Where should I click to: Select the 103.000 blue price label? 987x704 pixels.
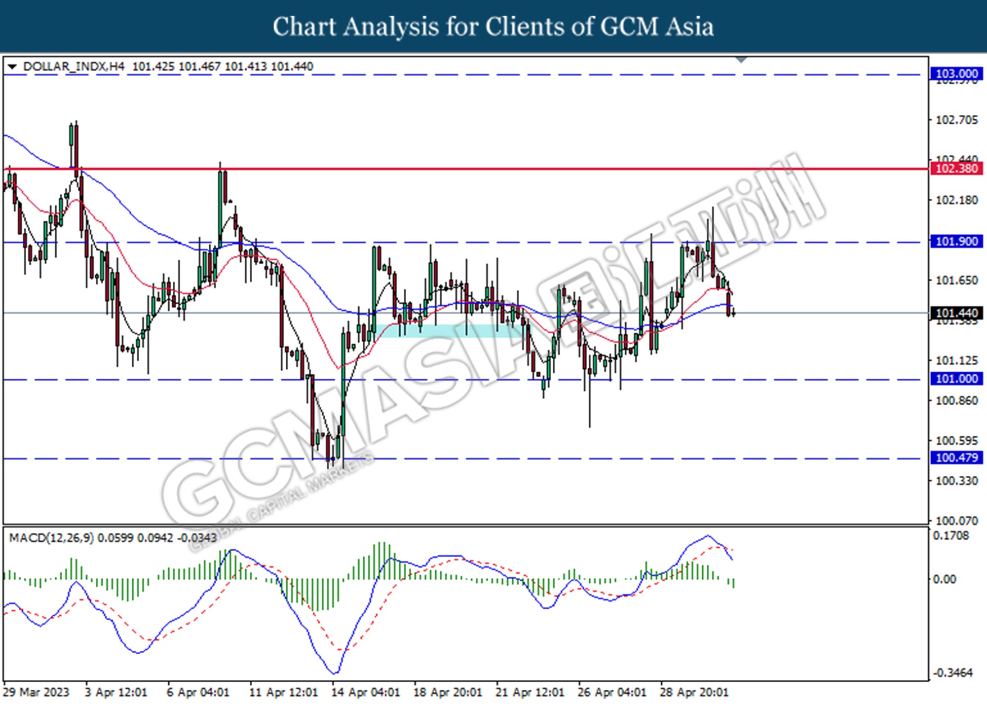956,74
